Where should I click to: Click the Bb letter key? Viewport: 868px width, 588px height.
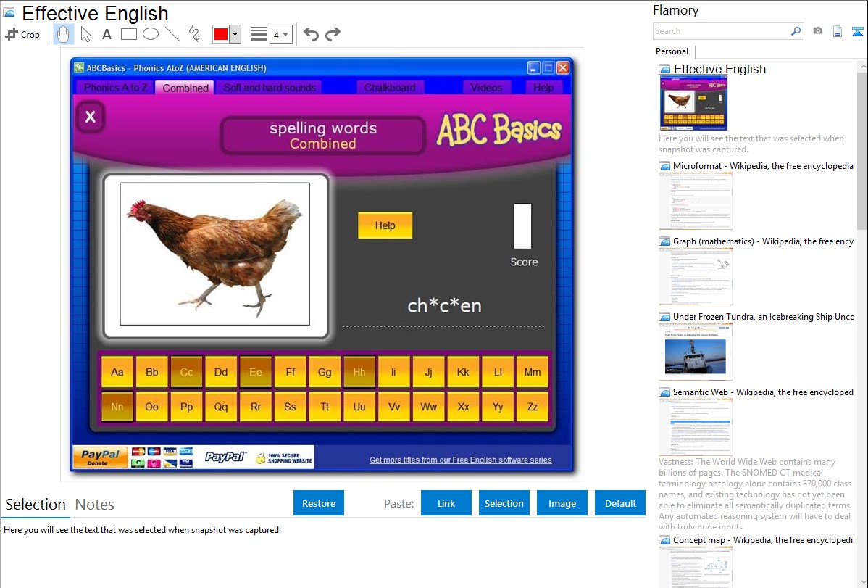151,372
